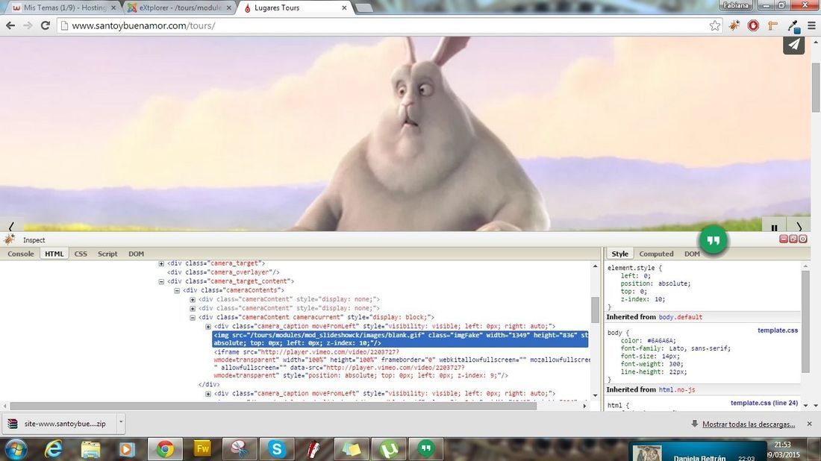Image resolution: width=821 pixels, height=461 pixels.
Task: Click the HTML panel vertical scrollbar thumb
Action: click(x=595, y=310)
